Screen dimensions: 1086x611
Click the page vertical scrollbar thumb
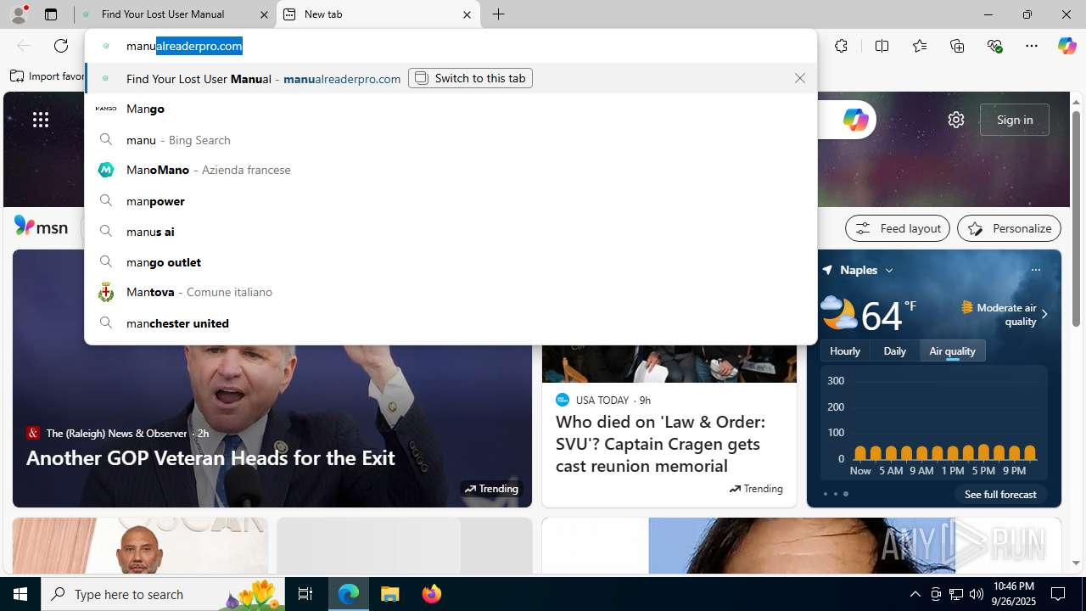pyautogui.click(x=1076, y=218)
